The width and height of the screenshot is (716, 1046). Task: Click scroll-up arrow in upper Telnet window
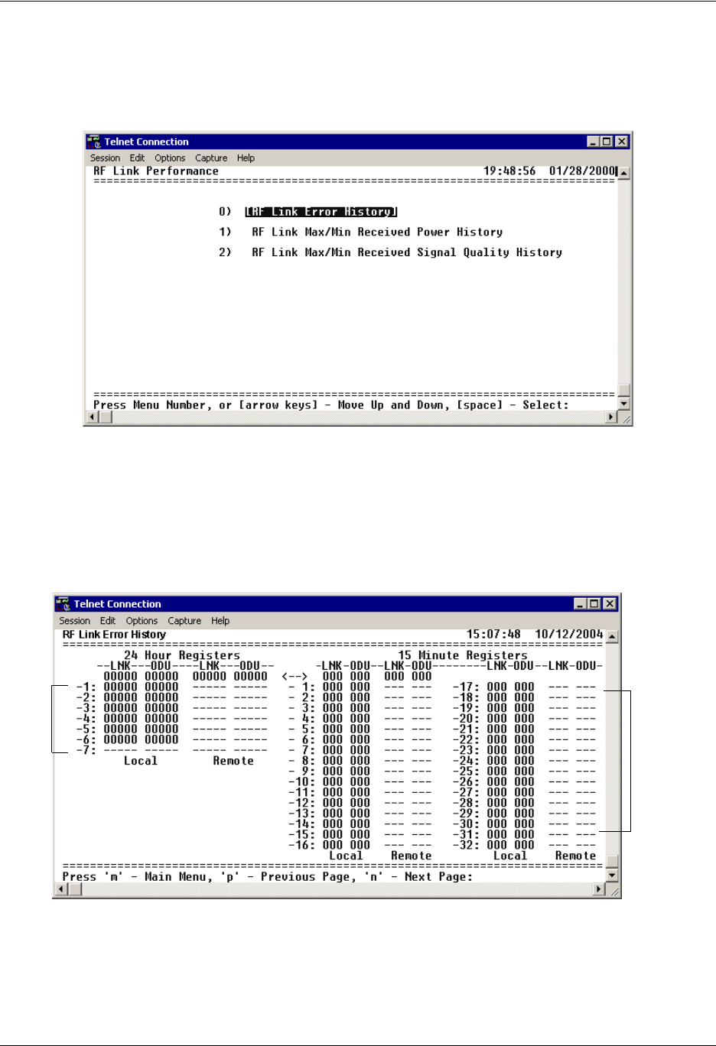[x=624, y=174]
